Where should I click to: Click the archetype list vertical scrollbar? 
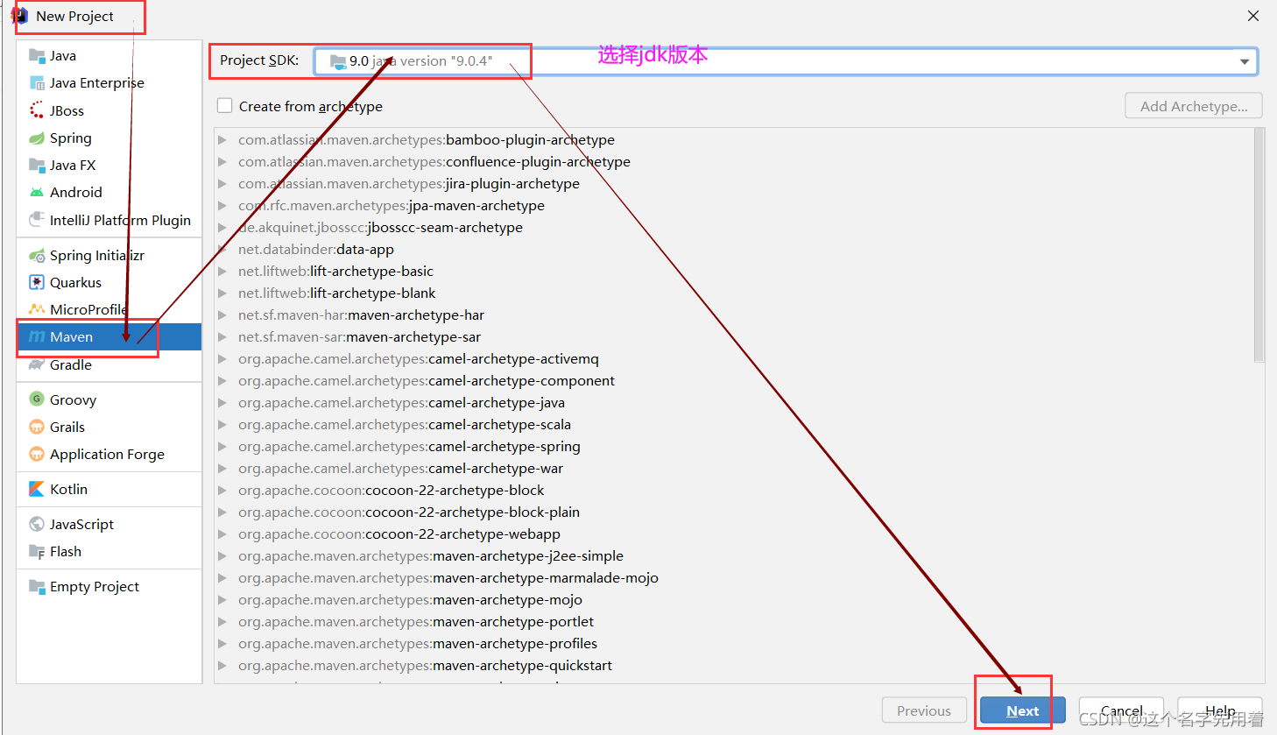[1259, 245]
